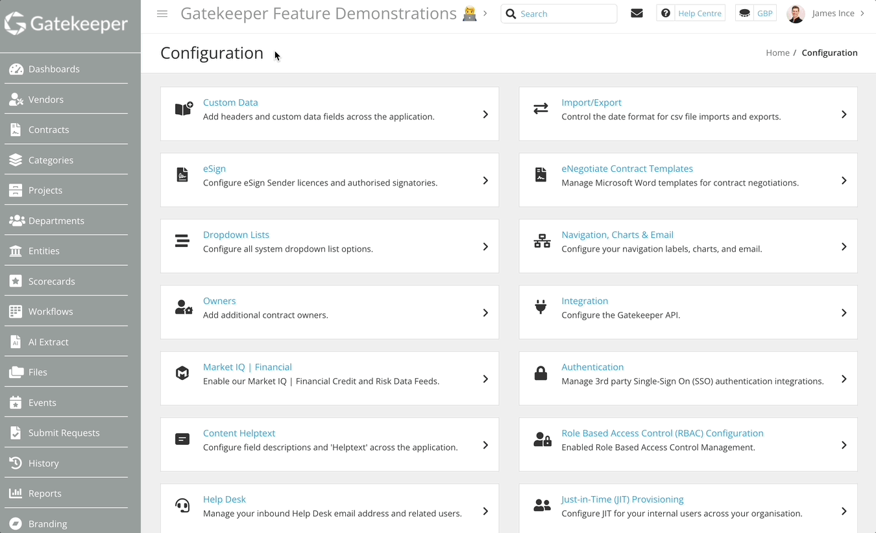The width and height of the screenshot is (876, 533).
Task: Click the Events calendar icon
Action: [x=16, y=403]
